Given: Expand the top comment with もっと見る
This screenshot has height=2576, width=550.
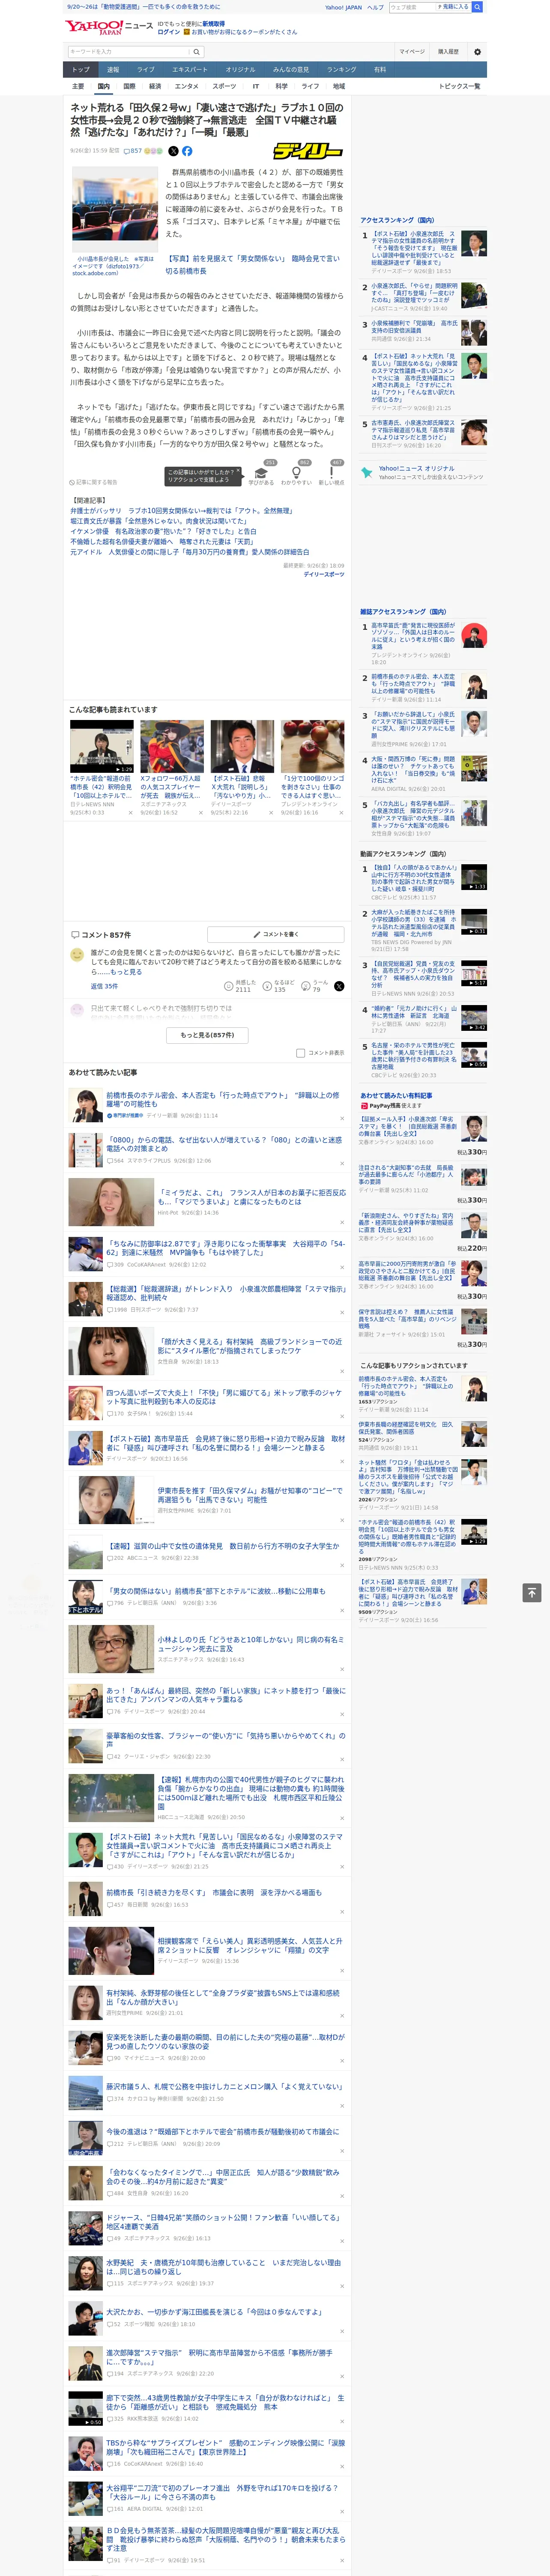Looking at the screenshot, I should pyautogui.click(x=126, y=972).
